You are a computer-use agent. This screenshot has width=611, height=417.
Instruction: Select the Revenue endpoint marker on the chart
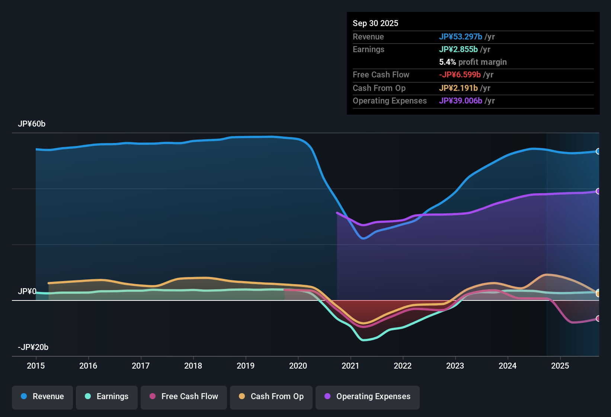click(598, 151)
